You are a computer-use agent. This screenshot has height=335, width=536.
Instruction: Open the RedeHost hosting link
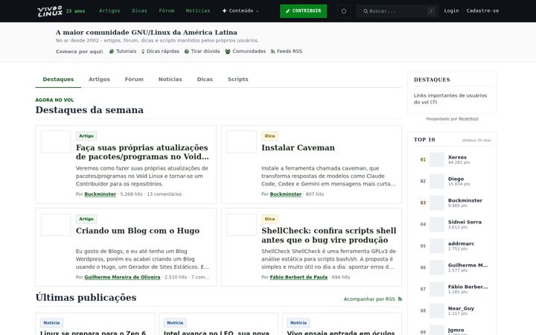point(468,119)
